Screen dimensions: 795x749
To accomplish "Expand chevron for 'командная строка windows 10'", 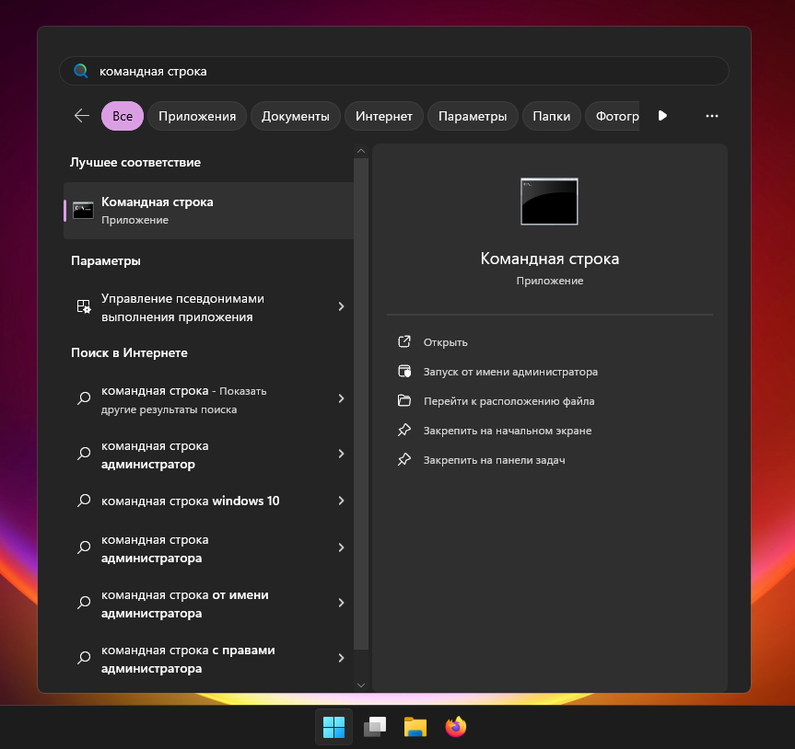I will [x=341, y=501].
